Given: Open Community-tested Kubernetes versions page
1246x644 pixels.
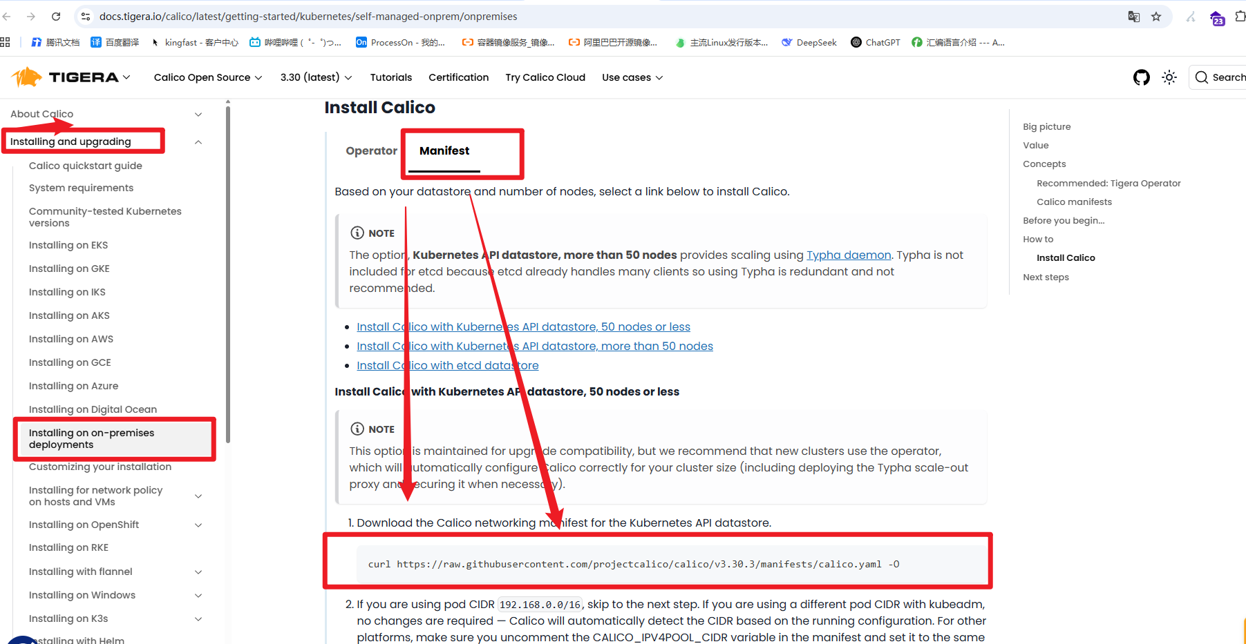Looking at the screenshot, I should click(105, 217).
